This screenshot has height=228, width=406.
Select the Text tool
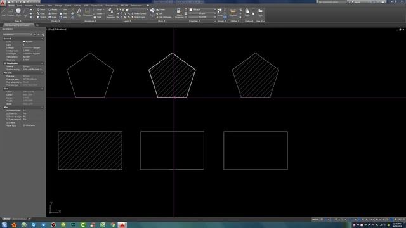(79, 12)
